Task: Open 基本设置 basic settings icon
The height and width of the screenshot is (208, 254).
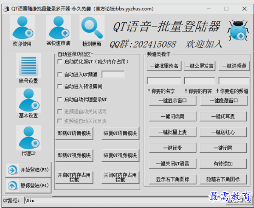Action: [x=29, y=100]
